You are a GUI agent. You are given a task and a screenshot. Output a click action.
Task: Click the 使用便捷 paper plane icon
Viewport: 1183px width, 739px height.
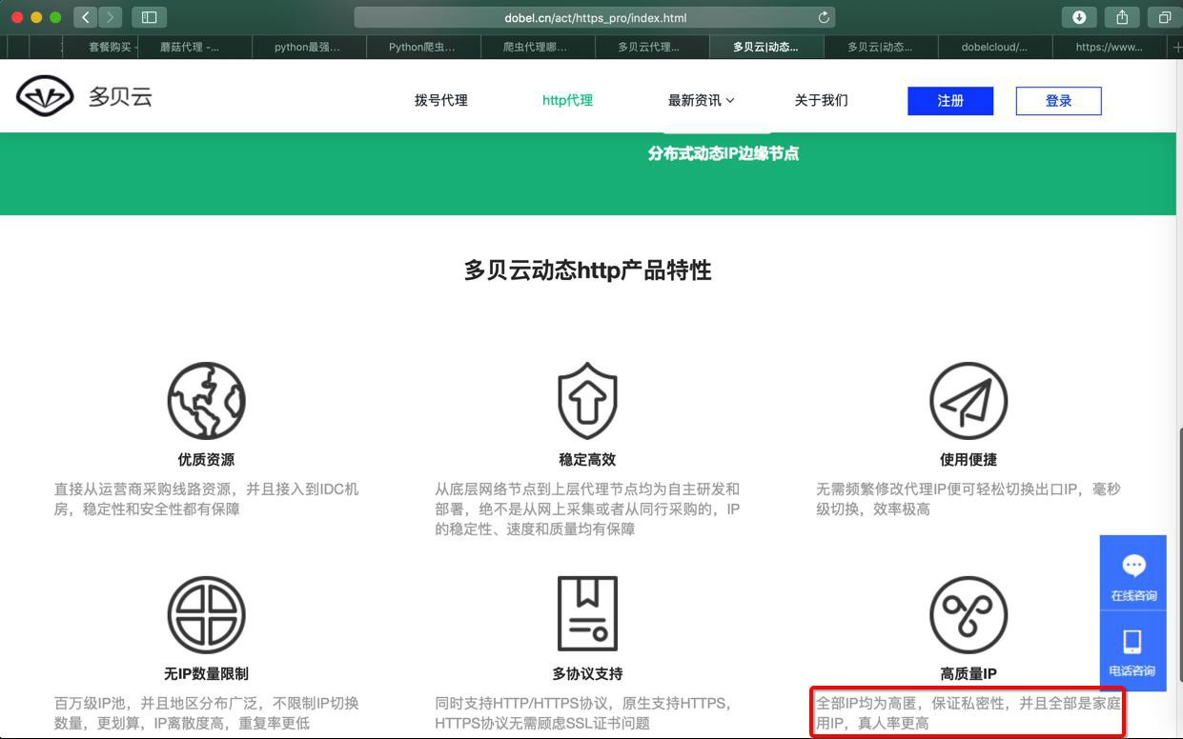[x=969, y=401]
